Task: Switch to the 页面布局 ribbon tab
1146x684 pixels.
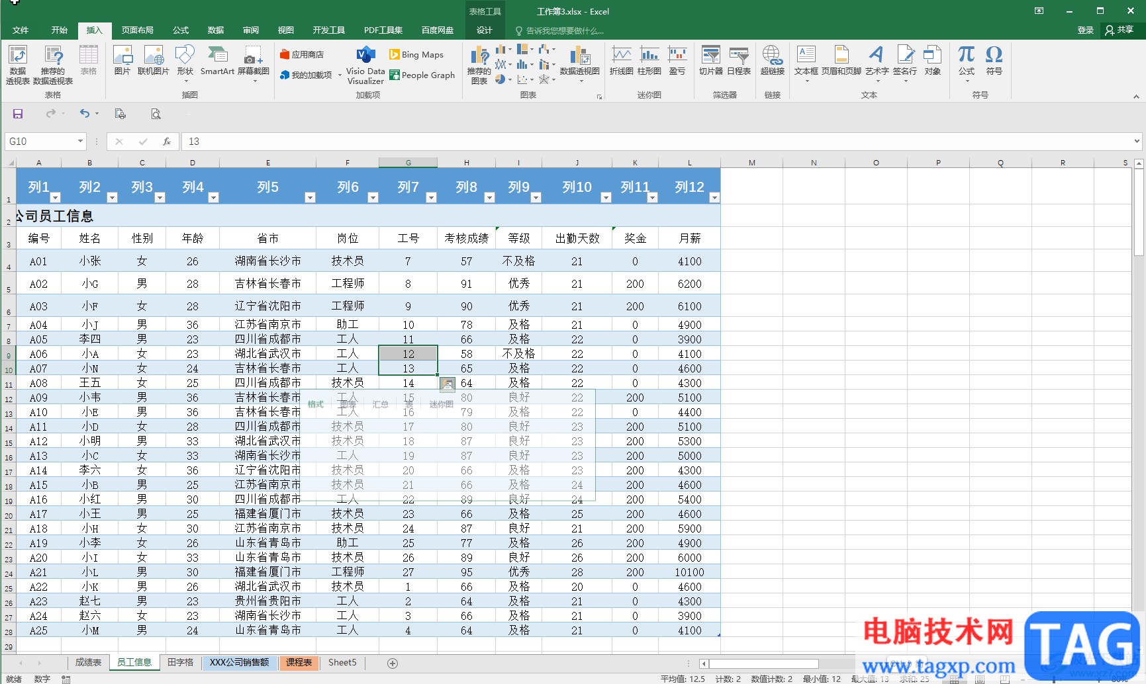Action: (138, 30)
